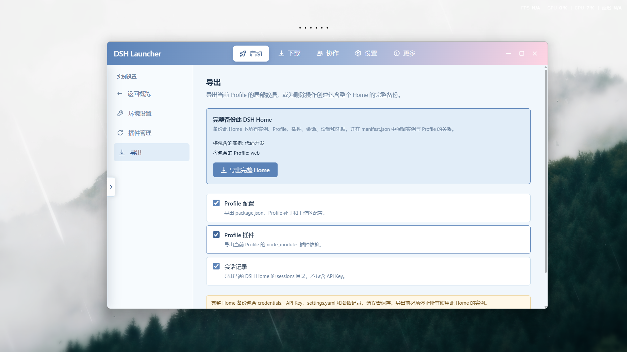Click the yellow credentials warning notice
Image resolution: width=627 pixels, height=352 pixels.
pos(368,302)
